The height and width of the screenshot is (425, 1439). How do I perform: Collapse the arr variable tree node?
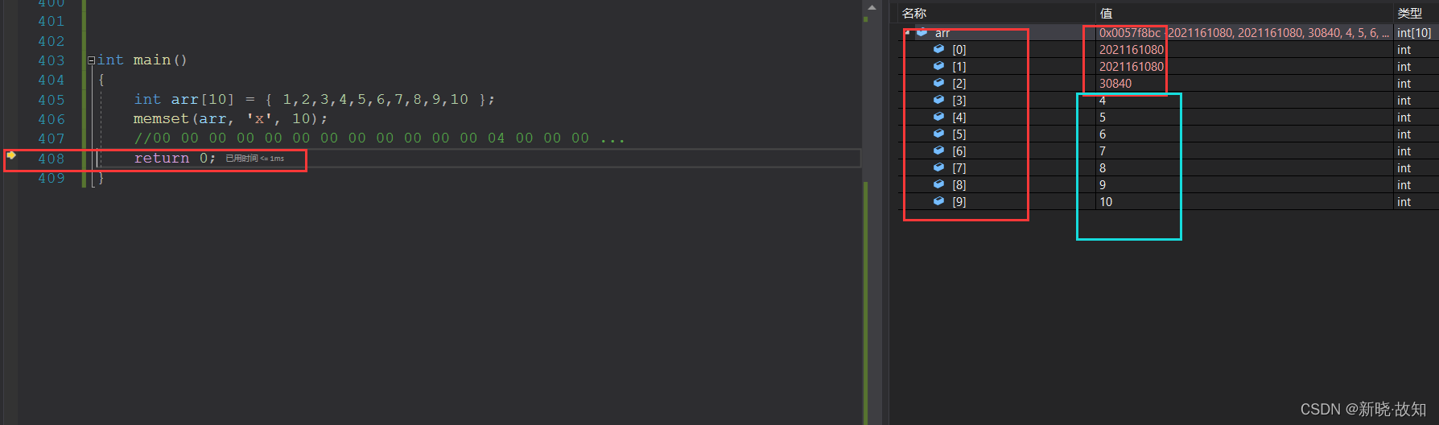click(907, 33)
